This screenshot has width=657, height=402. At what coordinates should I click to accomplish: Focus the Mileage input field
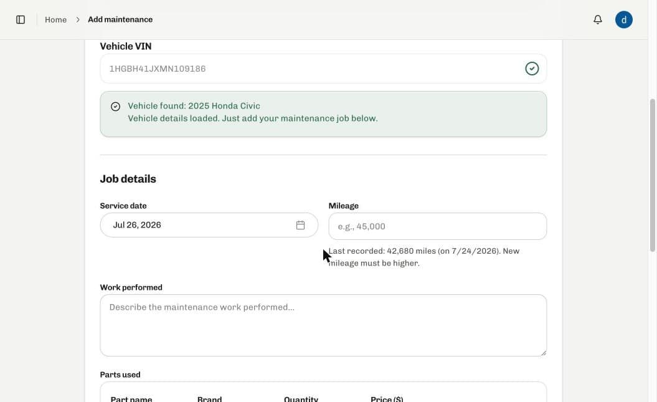coord(437,226)
